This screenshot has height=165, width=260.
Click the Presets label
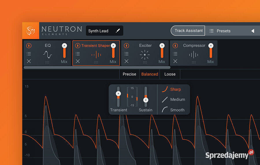(x=224, y=31)
